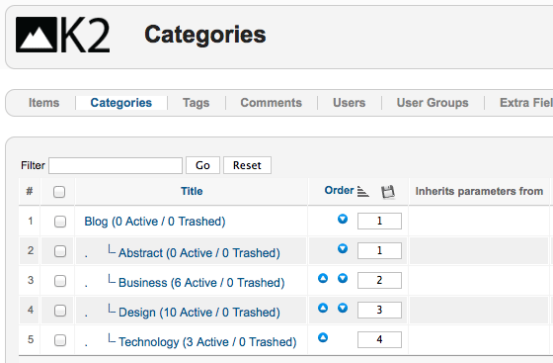The image size is (553, 363).
Task: Check the Blog category row checkbox
Action: click(x=60, y=222)
